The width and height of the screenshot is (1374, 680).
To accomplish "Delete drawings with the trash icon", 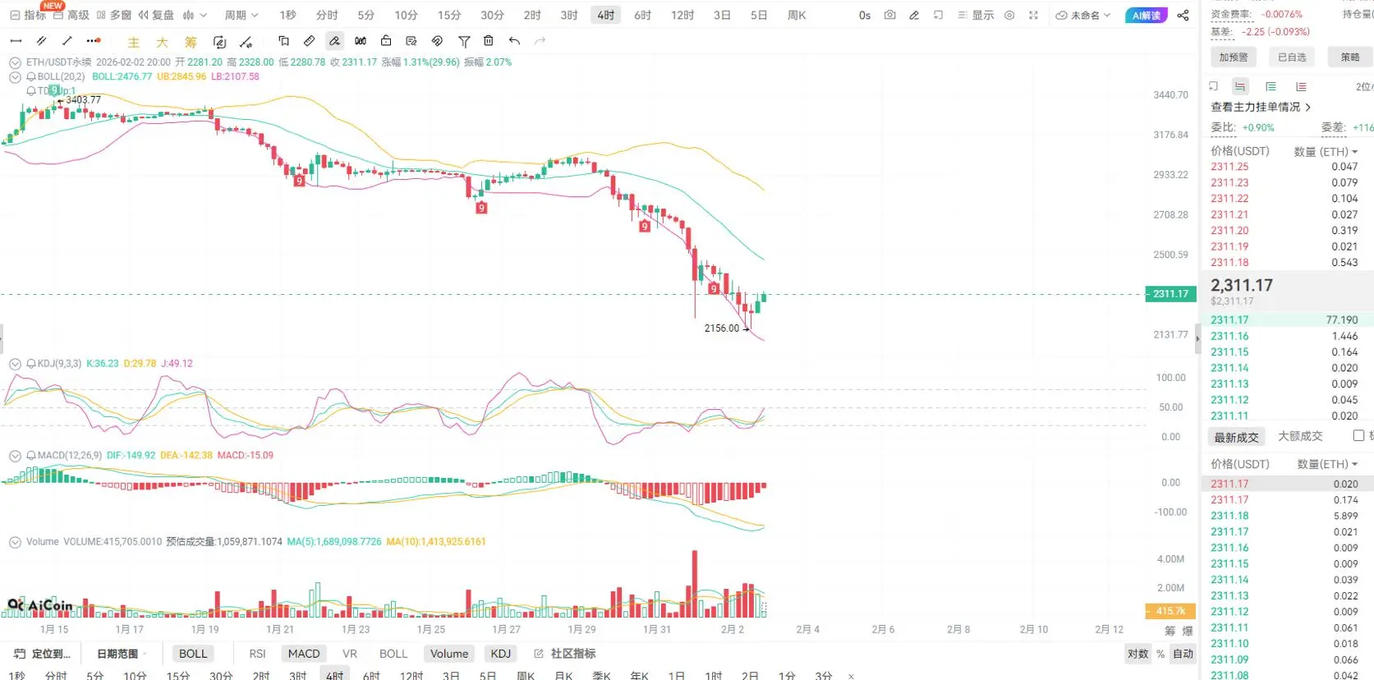I will [489, 41].
